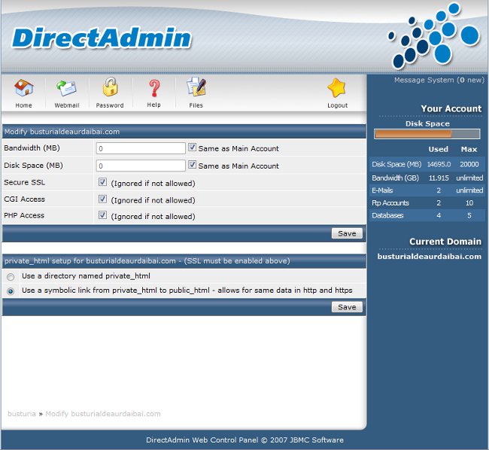Open the Message System link
The width and height of the screenshot is (489, 450).
[x=438, y=80]
